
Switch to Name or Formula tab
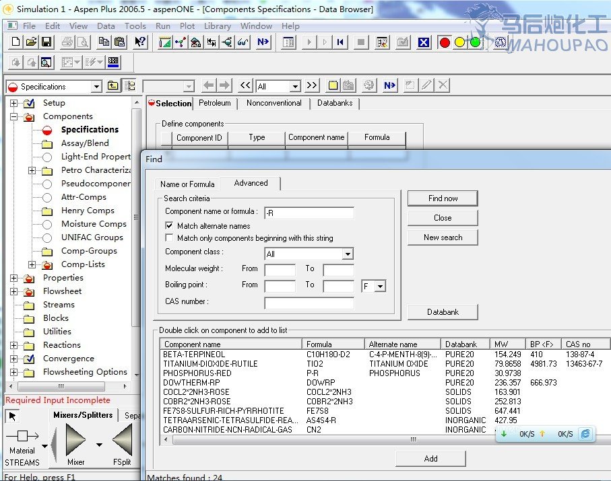(187, 184)
